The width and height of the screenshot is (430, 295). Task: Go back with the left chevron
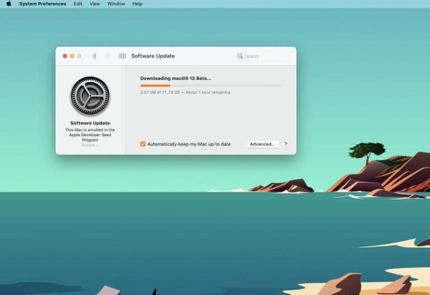pyautogui.click(x=95, y=56)
